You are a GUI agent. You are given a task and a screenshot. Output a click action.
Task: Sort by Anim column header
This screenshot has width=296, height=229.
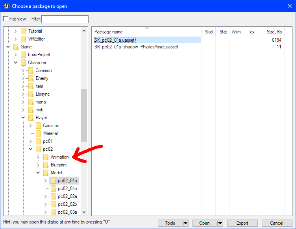(236, 32)
